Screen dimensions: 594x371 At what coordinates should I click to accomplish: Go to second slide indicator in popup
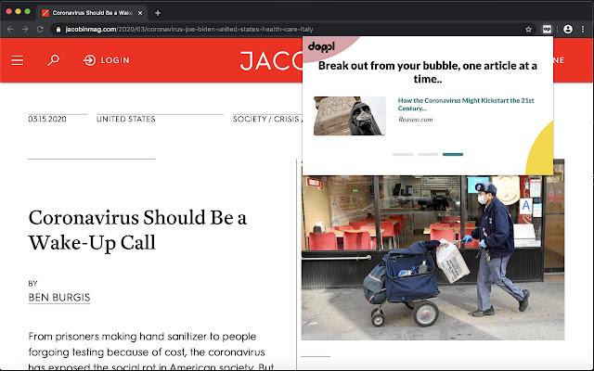428,154
